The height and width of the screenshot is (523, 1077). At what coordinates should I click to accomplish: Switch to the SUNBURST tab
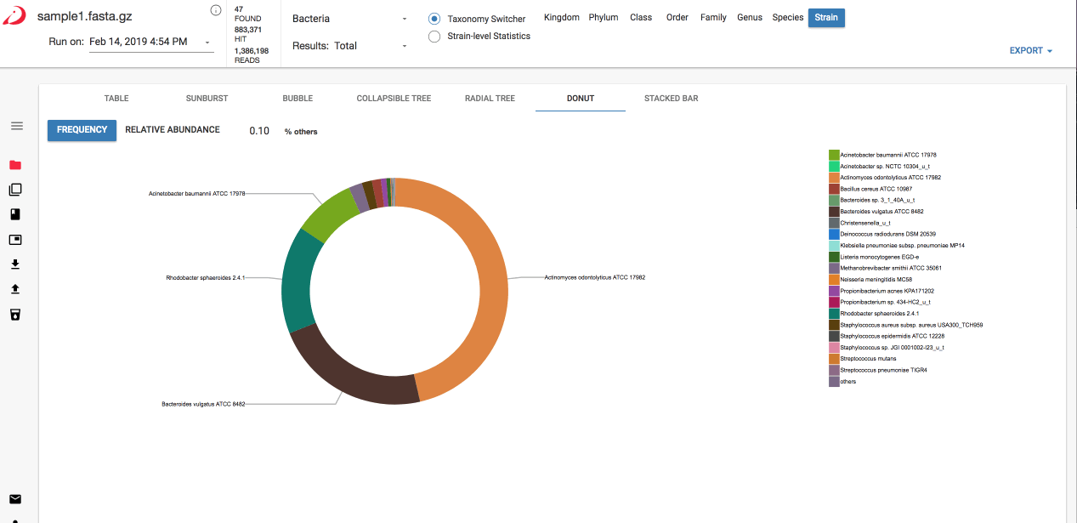(x=207, y=99)
